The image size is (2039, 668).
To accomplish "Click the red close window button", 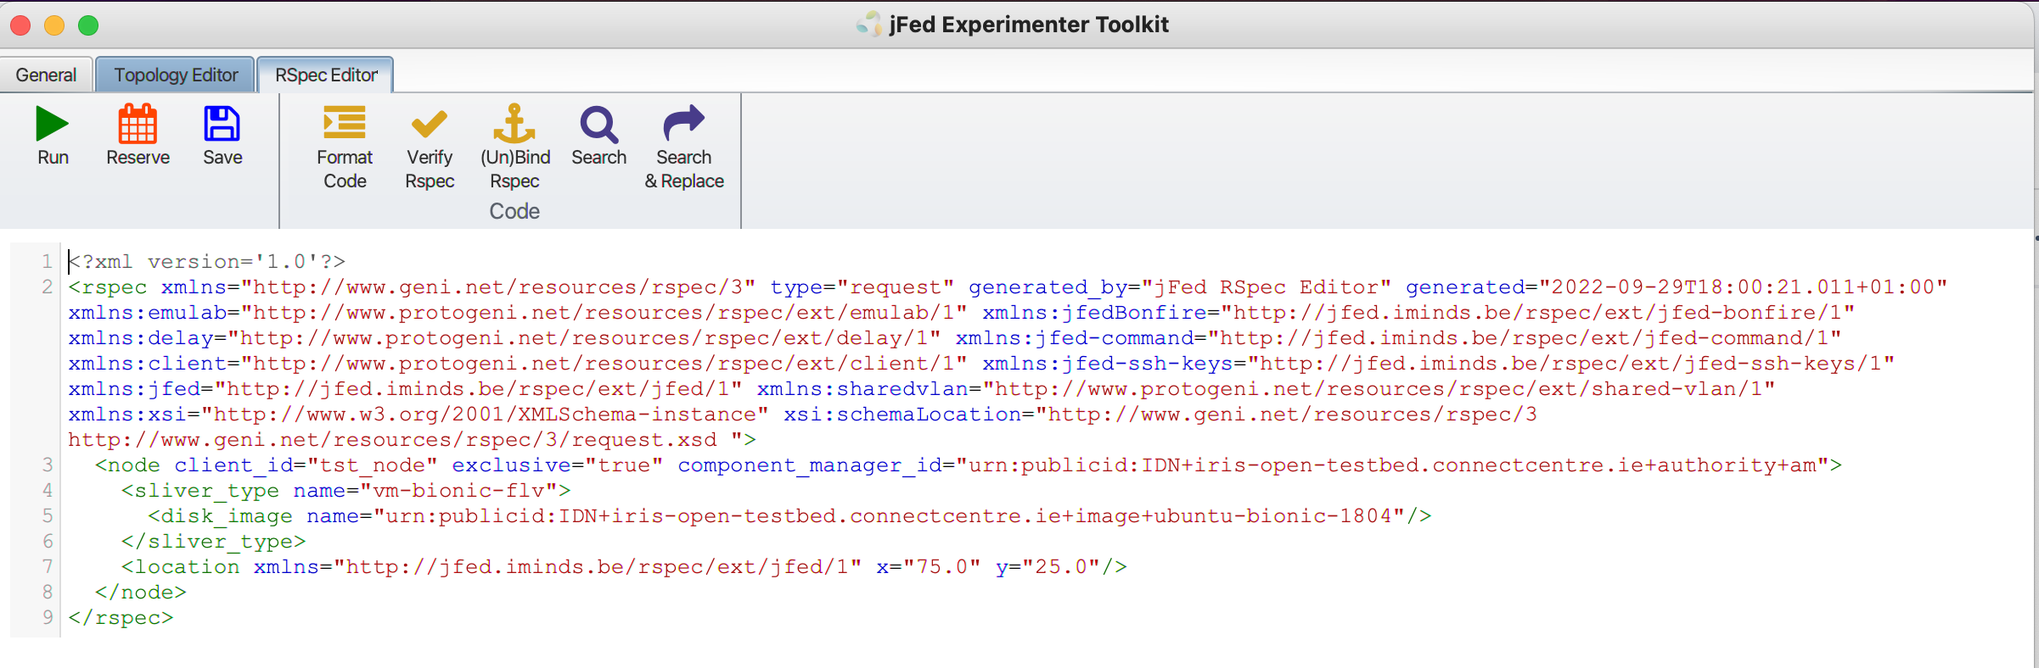I will (20, 25).
